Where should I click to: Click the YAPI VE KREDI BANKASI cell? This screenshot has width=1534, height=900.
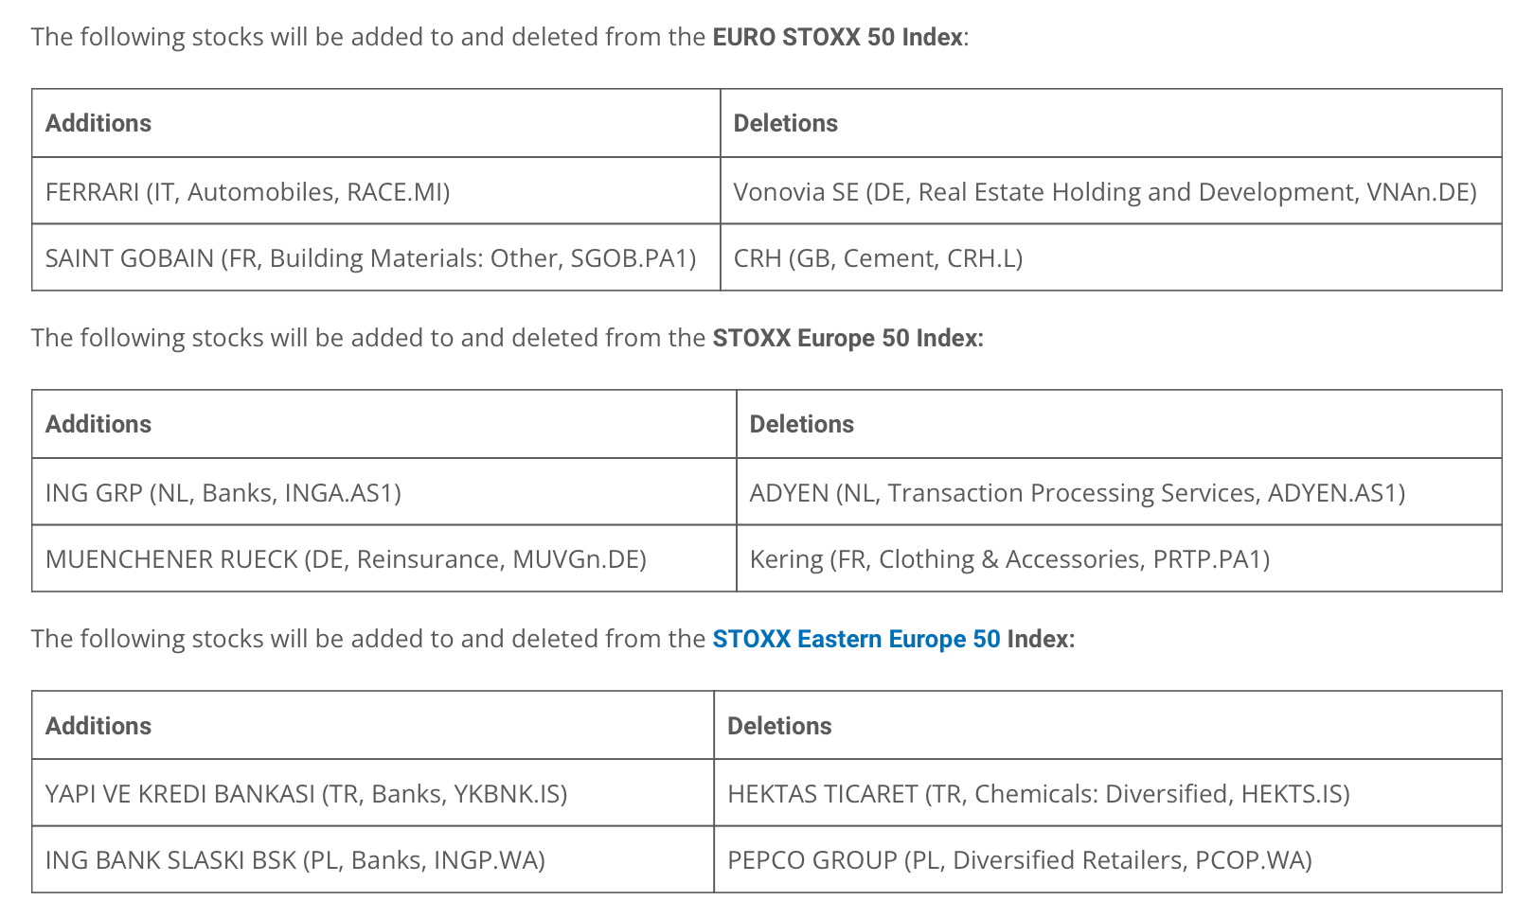pyautogui.click(x=373, y=793)
